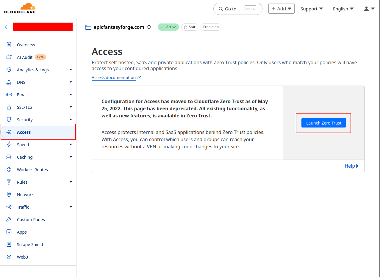Click the Access arrow-circle icon
The width and height of the screenshot is (380, 277).
coord(9,132)
